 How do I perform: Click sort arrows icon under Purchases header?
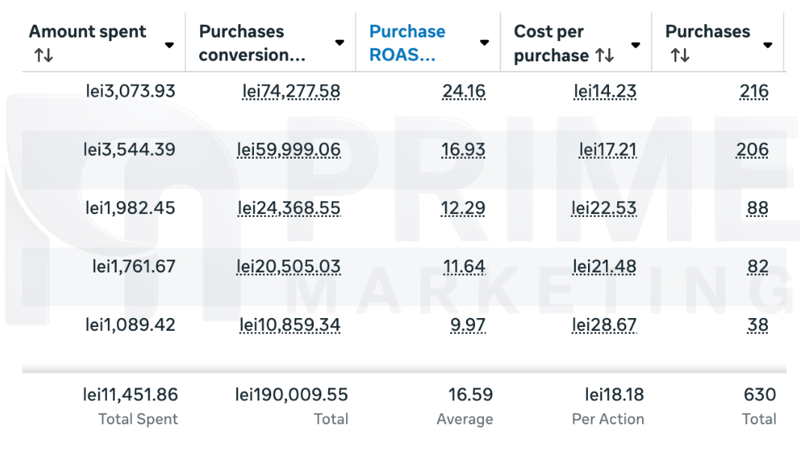click(x=680, y=55)
